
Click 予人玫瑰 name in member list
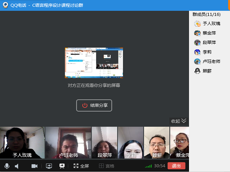point(212,24)
